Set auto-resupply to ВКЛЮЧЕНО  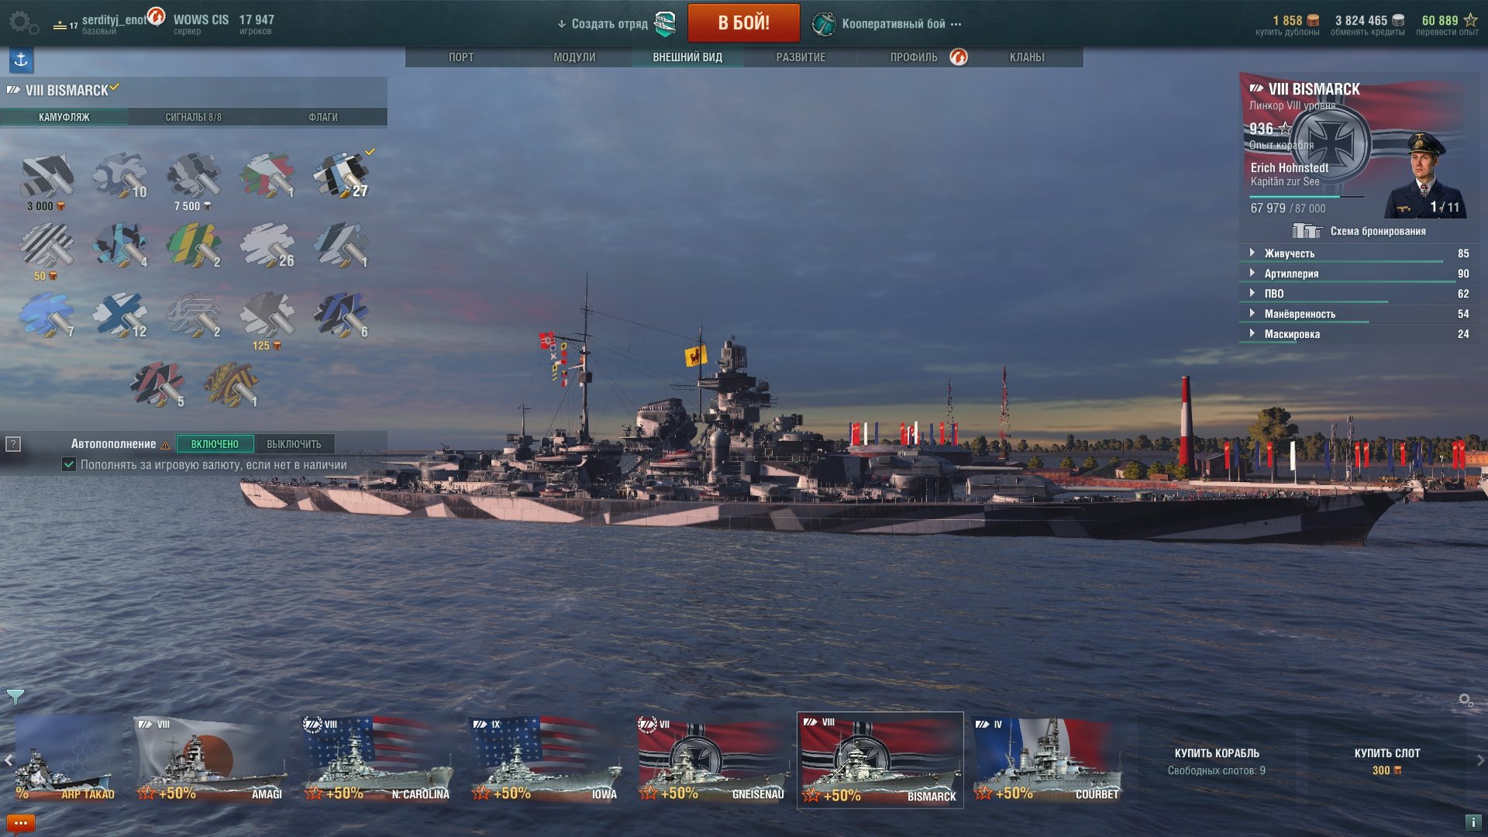click(215, 444)
